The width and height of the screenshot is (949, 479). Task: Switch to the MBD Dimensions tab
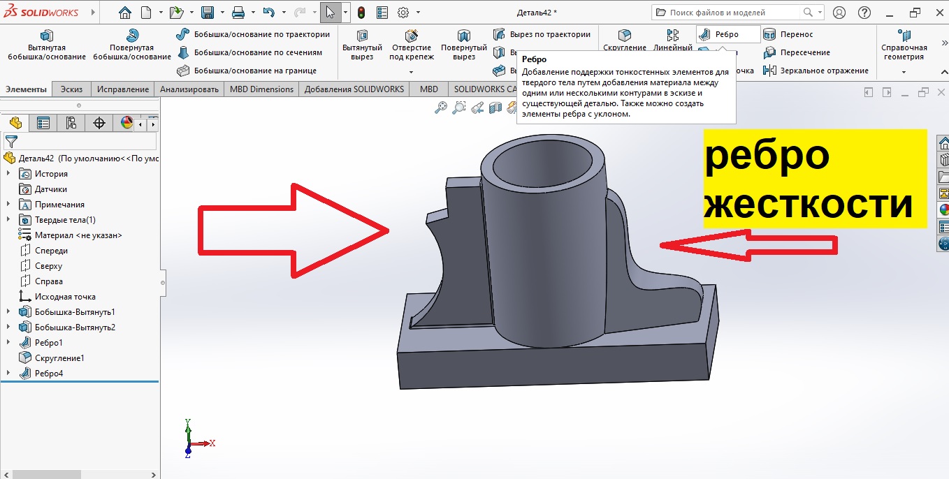pos(261,89)
